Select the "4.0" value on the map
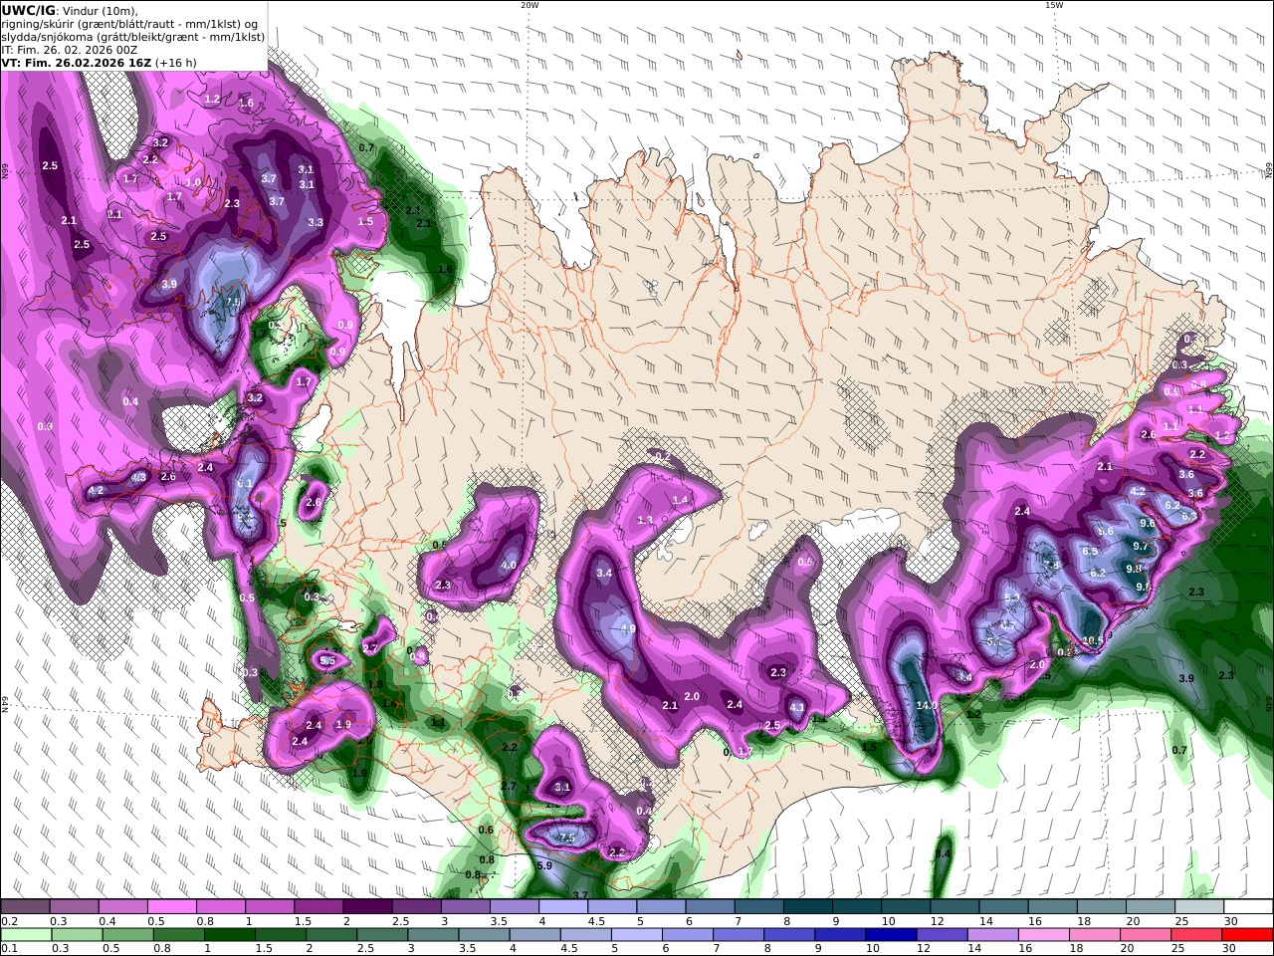Viewport: 1274px width, 956px height. (x=509, y=565)
